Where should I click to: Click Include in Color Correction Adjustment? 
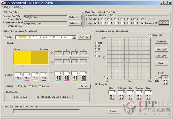tap(84, 37)
